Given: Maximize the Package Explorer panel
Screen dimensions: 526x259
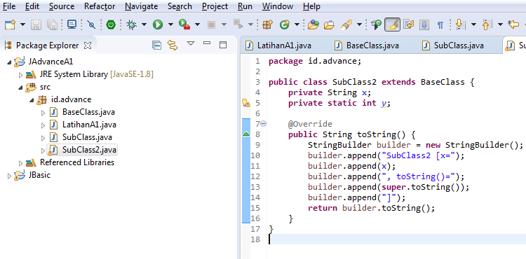Looking at the screenshot, I should (x=223, y=45).
